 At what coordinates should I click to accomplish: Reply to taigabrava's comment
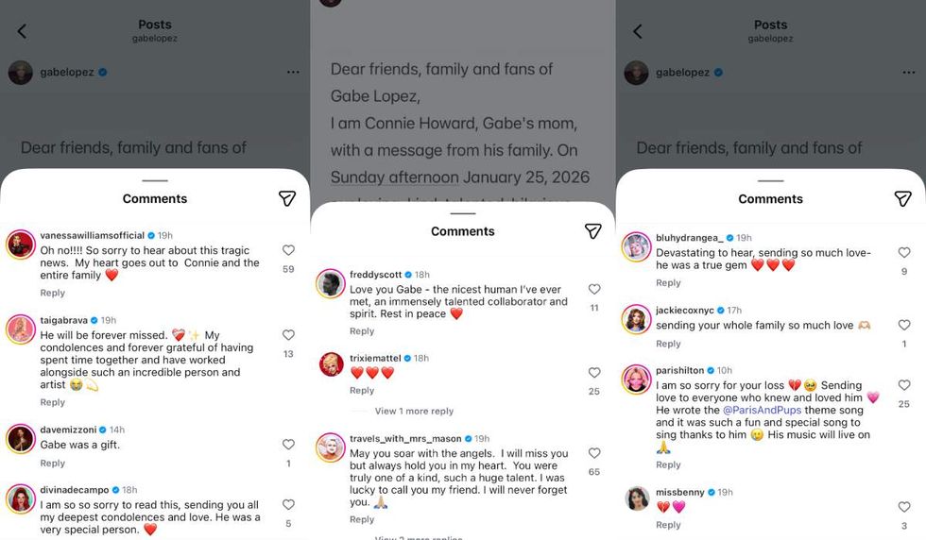pos(53,402)
